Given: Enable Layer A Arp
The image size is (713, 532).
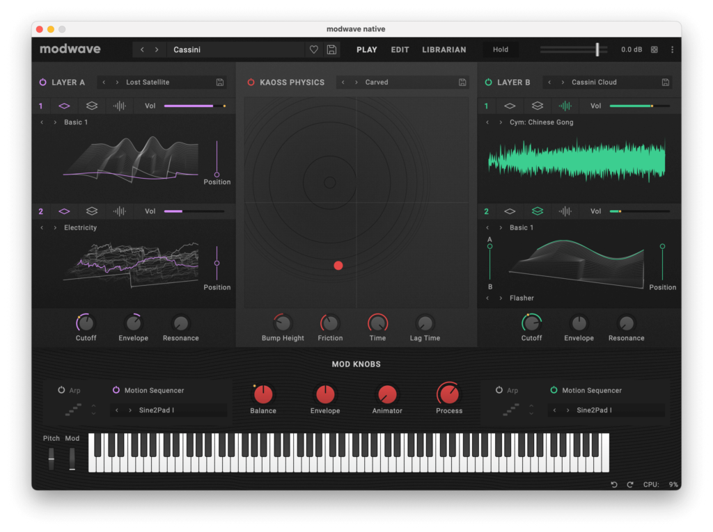Looking at the screenshot, I should [x=61, y=390].
